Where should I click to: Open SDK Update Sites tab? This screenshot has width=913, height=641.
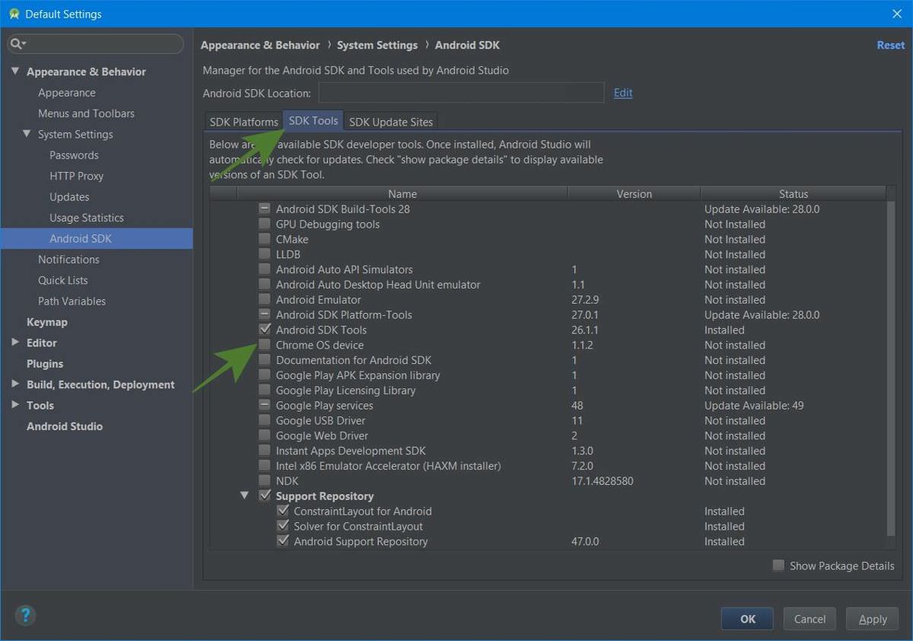391,122
